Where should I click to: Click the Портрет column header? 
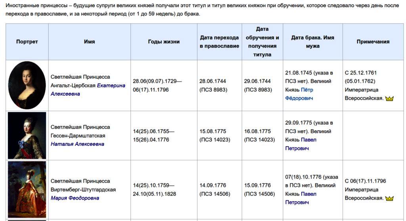click(27, 42)
